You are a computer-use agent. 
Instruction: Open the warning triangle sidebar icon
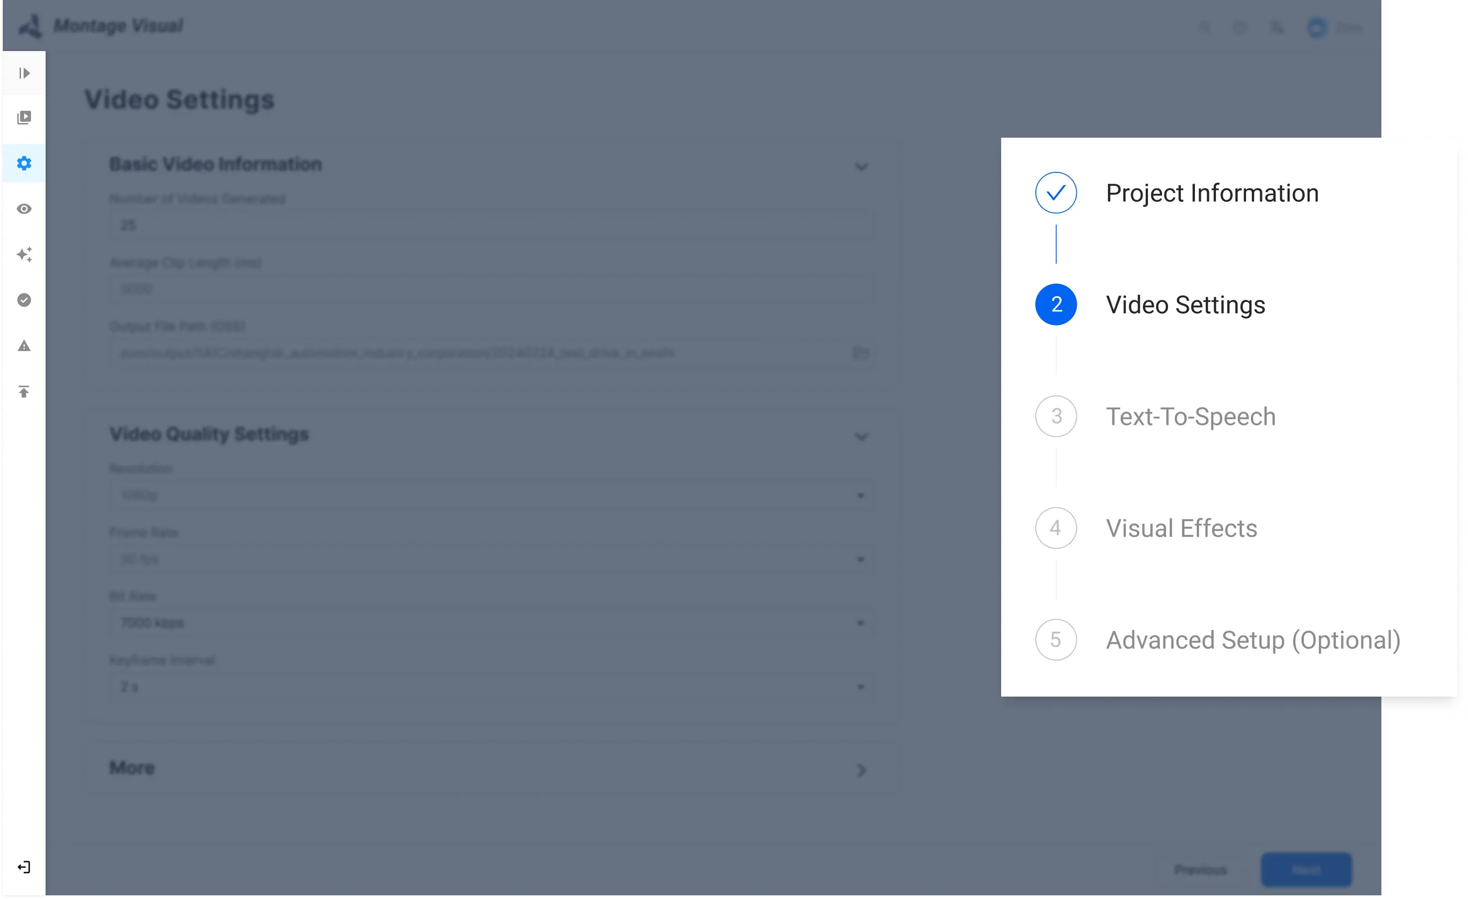point(24,346)
